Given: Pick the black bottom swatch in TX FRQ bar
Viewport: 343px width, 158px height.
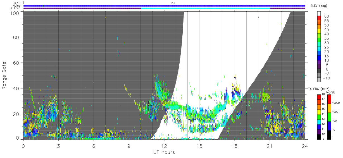Looking at the screenshot, I should pyautogui.click(x=319, y=137).
